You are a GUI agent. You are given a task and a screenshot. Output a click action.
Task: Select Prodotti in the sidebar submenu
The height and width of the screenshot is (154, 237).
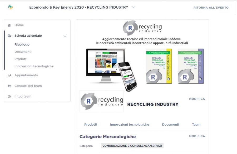(21, 59)
